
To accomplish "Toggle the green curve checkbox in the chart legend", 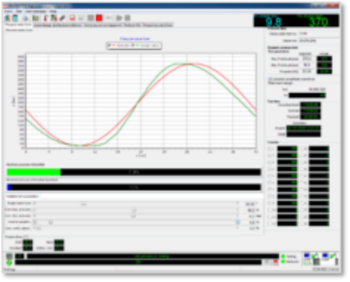I will [133, 46].
